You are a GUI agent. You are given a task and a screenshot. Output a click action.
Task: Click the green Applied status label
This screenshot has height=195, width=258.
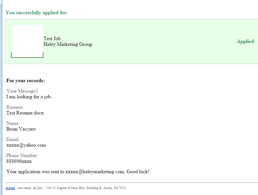point(245,41)
